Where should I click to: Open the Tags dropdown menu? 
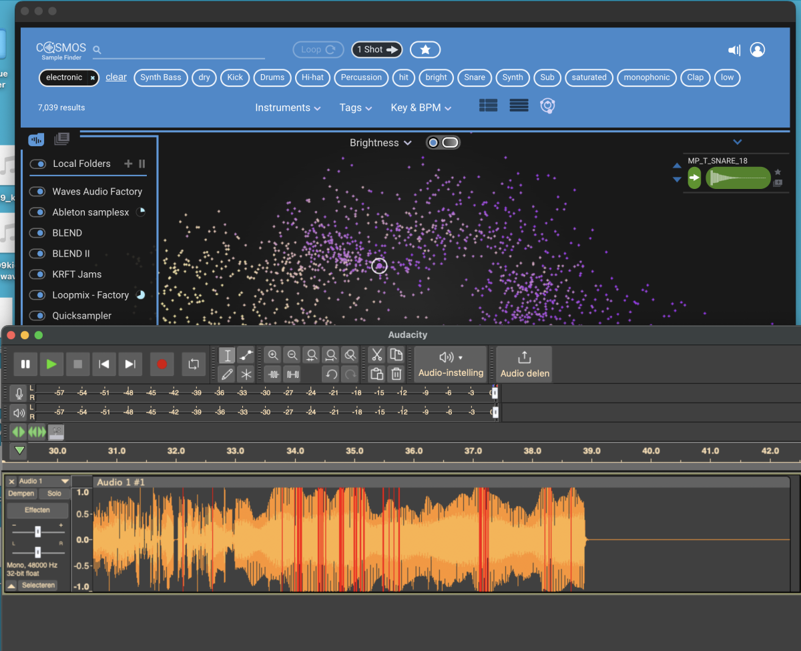click(355, 107)
